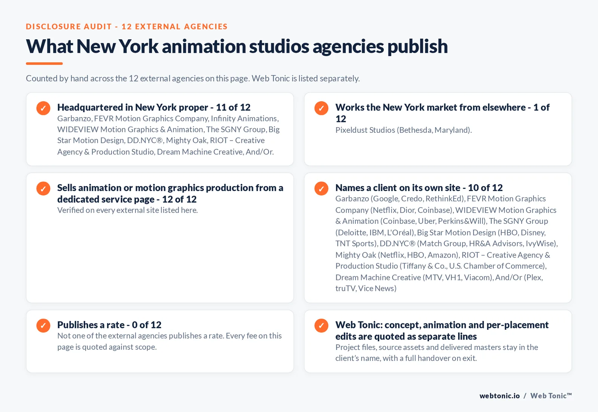The width and height of the screenshot is (598, 412).
Task: Click the client list starting 'Garbanzo (Google, Credo, RethinkEd)'
Action: [447, 243]
